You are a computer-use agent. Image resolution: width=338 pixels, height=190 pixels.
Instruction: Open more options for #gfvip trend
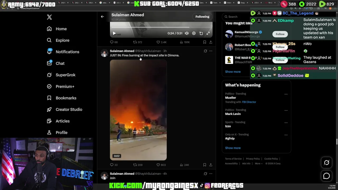(x=286, y=135)
